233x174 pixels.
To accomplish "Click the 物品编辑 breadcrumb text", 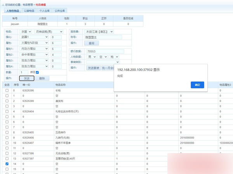I will [x=41, y=5].
